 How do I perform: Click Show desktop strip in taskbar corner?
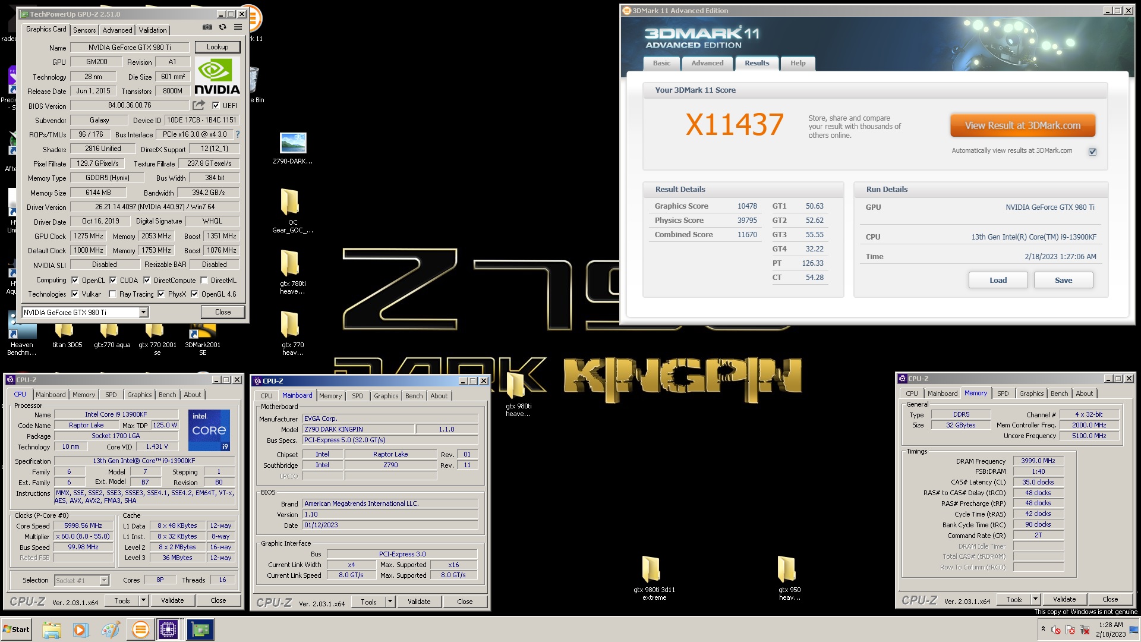click(1135, 630)
